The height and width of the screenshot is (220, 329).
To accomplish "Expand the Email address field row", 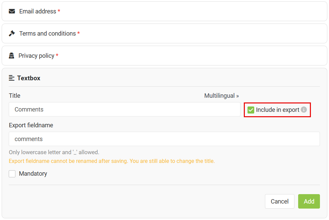I will pyautogui.click(x=164, y=11).
